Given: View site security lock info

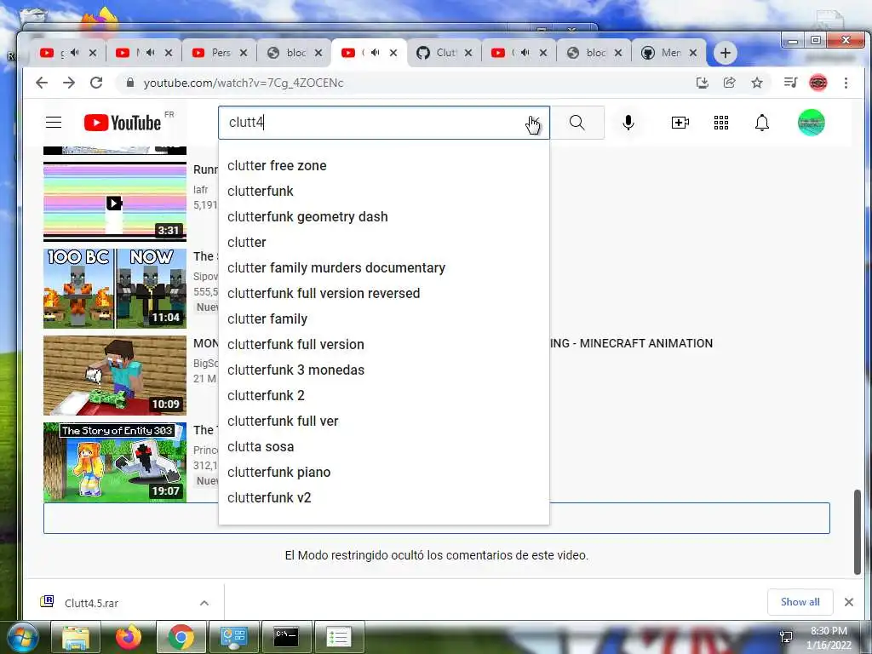Looking at the screenshot, I should pyautogui.click(x=130, y=83).
